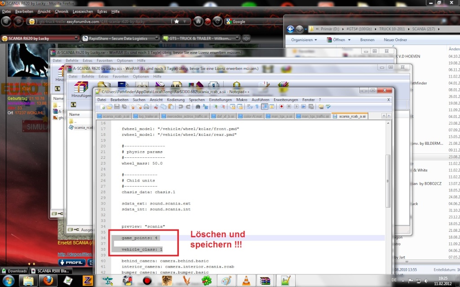Click Brennen in the Explorer toolbar
Screen dimensions: 460x287
[367, 40]
